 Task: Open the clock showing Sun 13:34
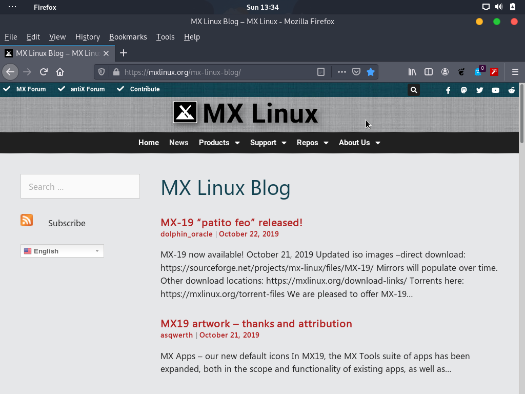pyautogui.click(x=262, y=7)
